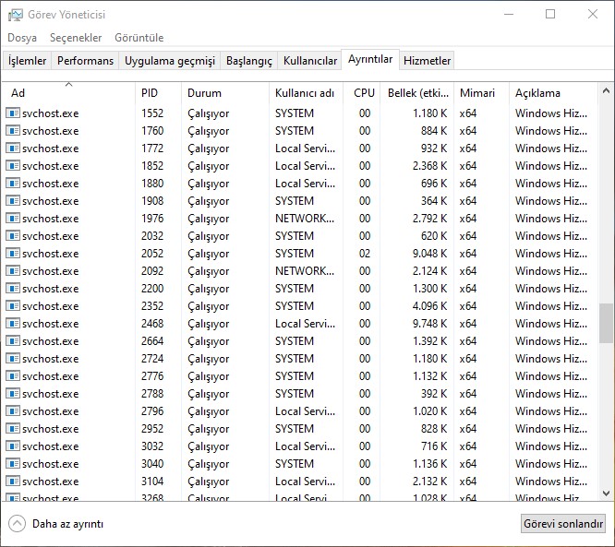Open the Seçenekler menu
615x547 pixels.
76,38
